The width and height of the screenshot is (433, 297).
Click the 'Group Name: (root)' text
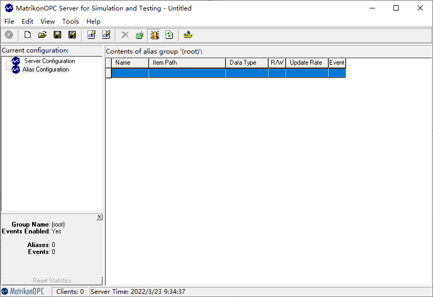coord(38,224)
